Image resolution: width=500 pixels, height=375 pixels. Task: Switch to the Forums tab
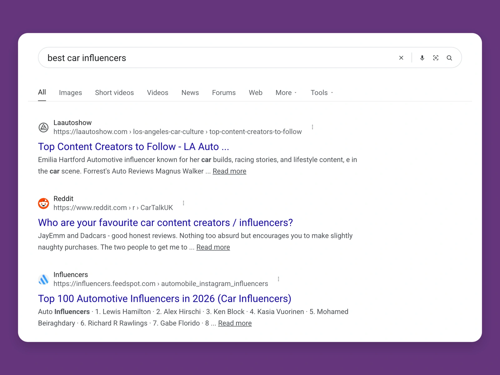(x=224, y=93)
